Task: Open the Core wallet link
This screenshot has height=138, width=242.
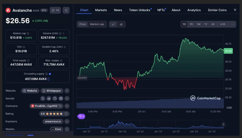Action: (x=57, y=129)
